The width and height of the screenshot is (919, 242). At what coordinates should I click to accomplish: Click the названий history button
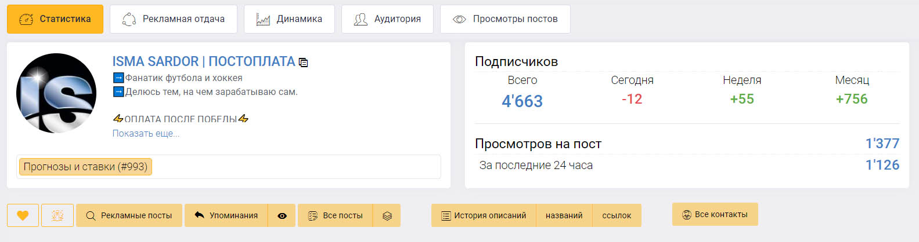click(x=564, y=215)
